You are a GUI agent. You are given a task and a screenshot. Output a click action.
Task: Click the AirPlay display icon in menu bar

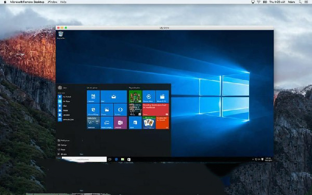(x=253, y=2)
